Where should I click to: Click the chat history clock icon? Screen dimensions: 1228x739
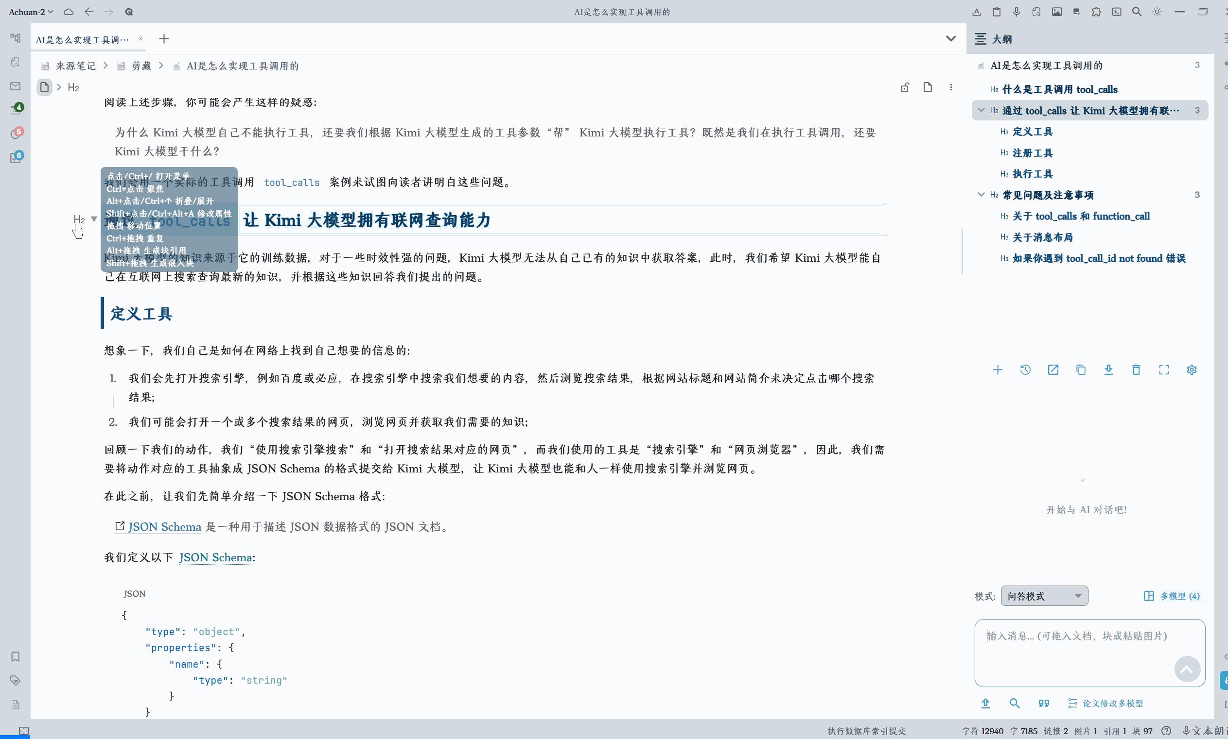[1025, 370]
